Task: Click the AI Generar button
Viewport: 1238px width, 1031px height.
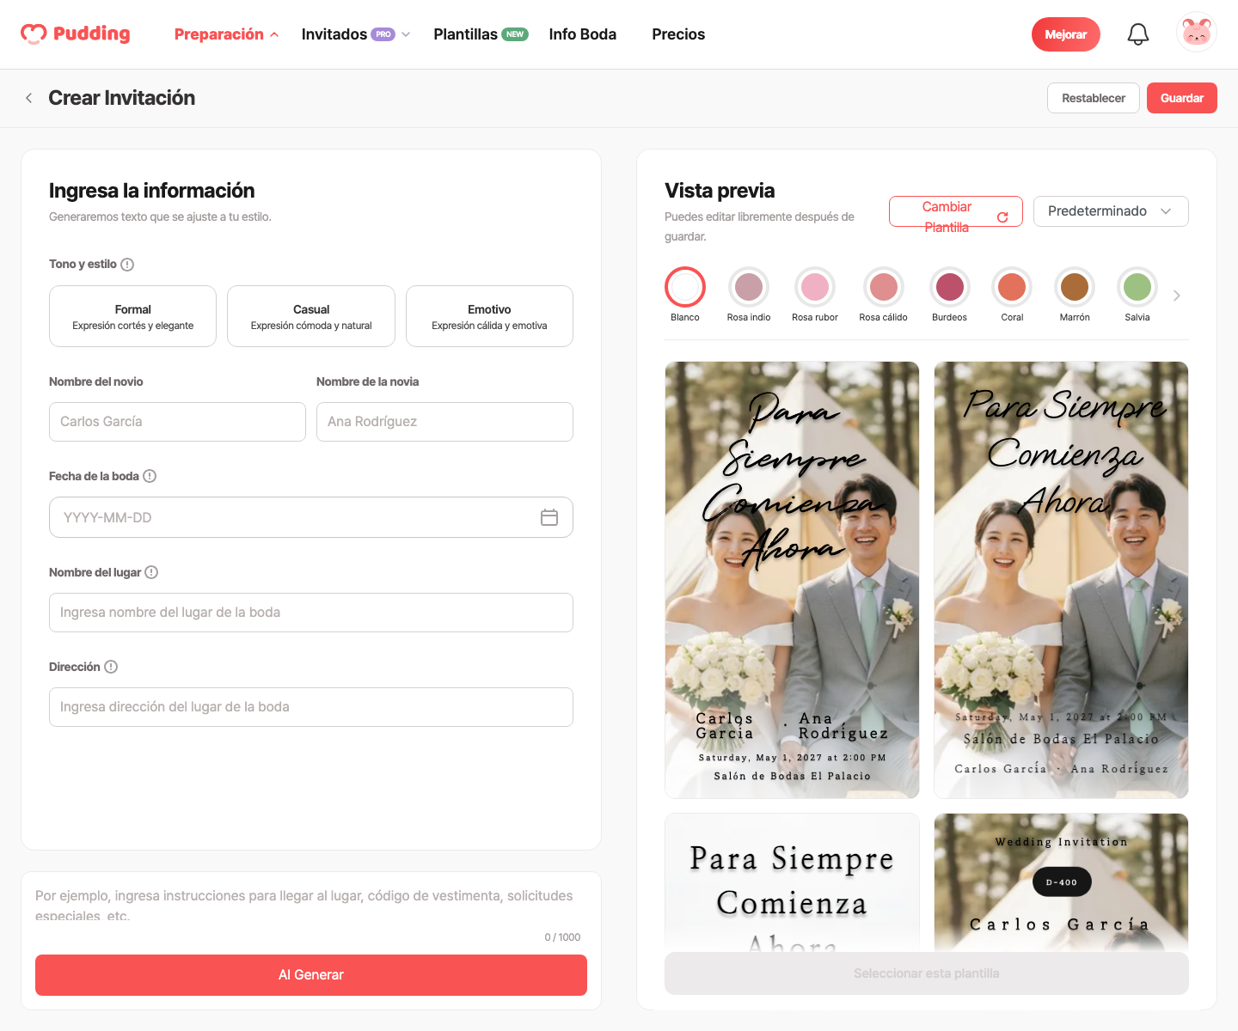Action: click(x=311, y=975)
